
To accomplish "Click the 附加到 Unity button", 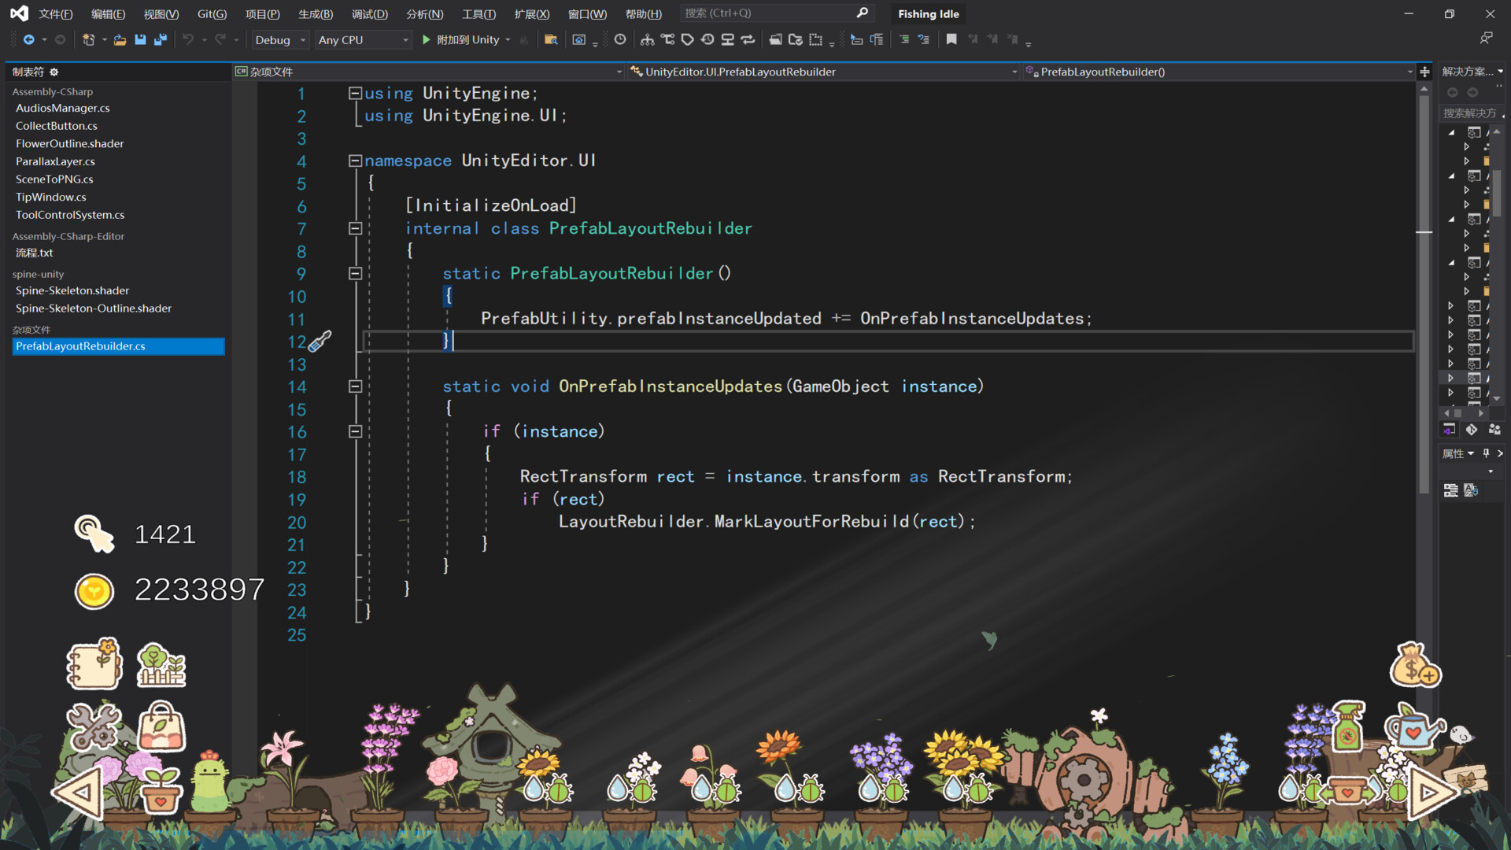I will [x=464, y=39].
